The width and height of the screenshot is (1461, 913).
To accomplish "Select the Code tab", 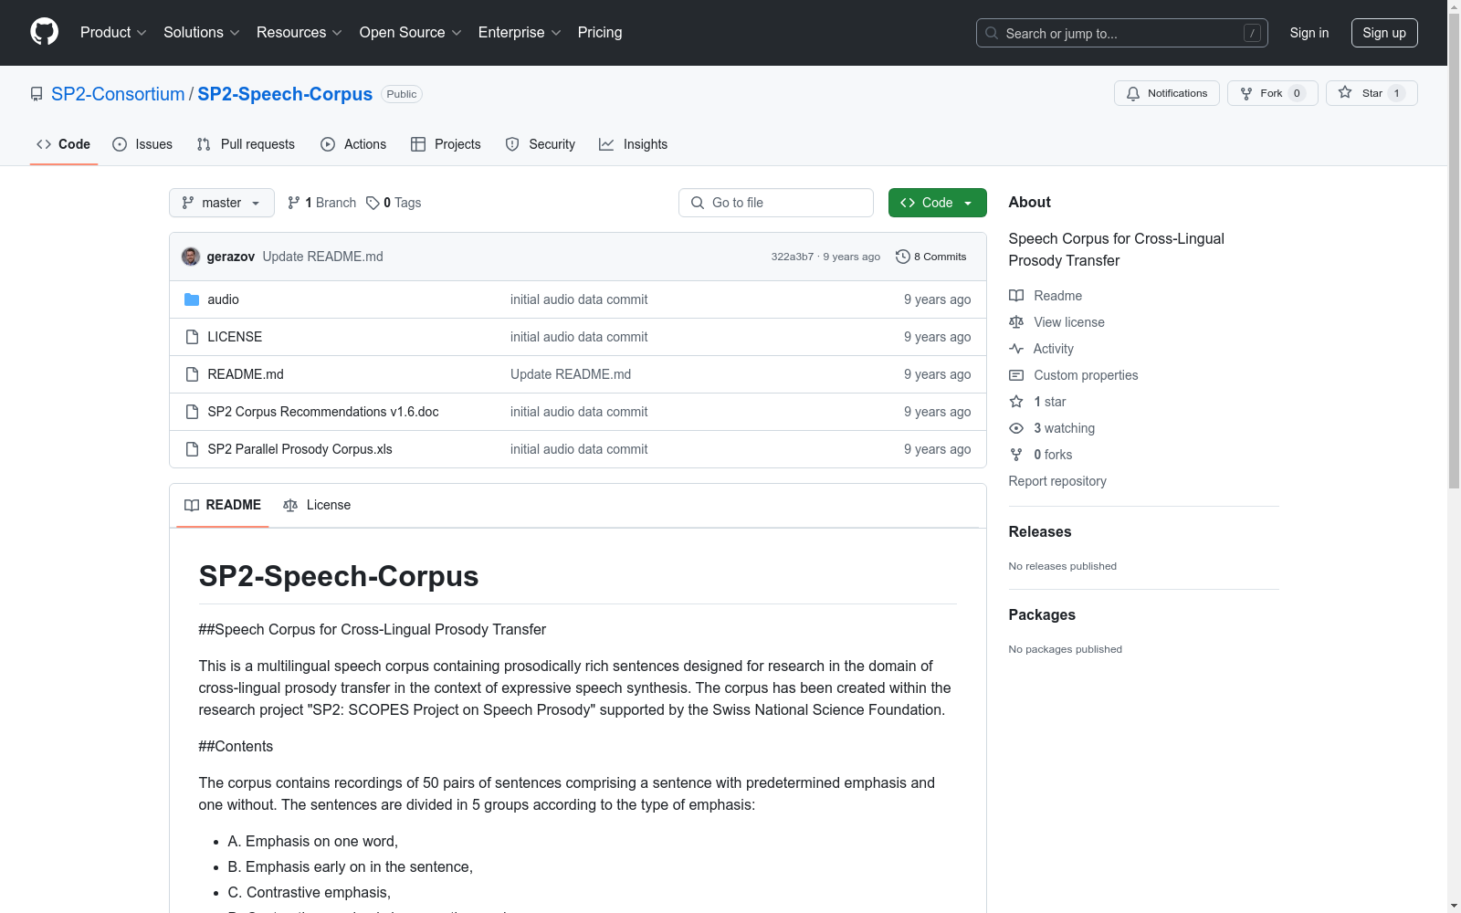I will tap(64, 144).
